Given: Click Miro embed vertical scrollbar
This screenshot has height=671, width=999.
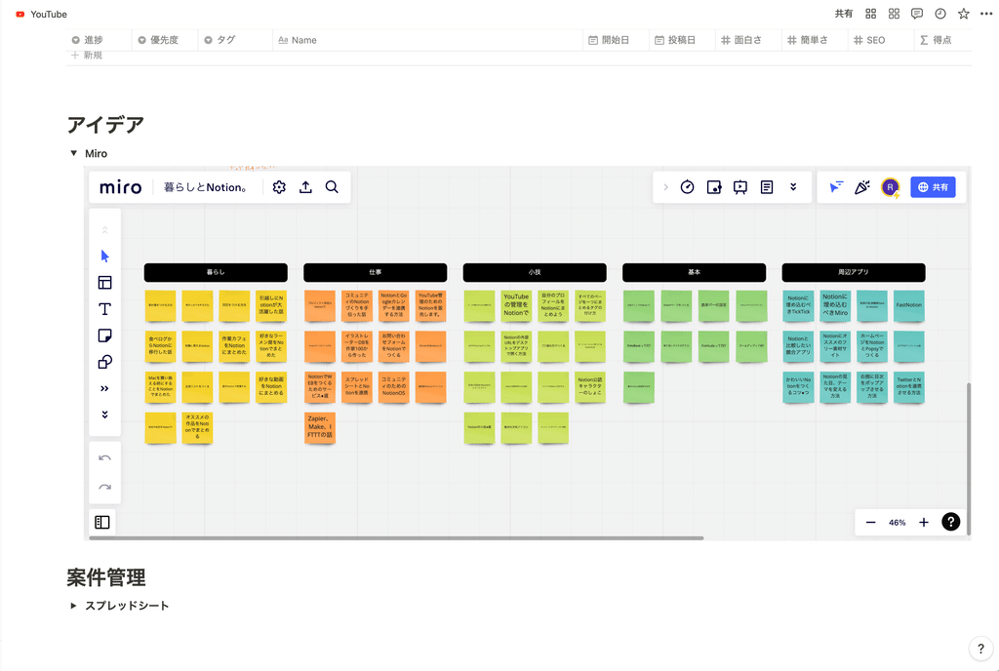Looking at the screenshot, I should coord(969,458).
